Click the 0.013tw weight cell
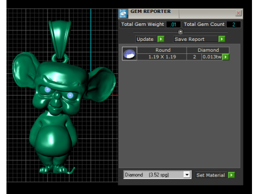 point(212,57)
